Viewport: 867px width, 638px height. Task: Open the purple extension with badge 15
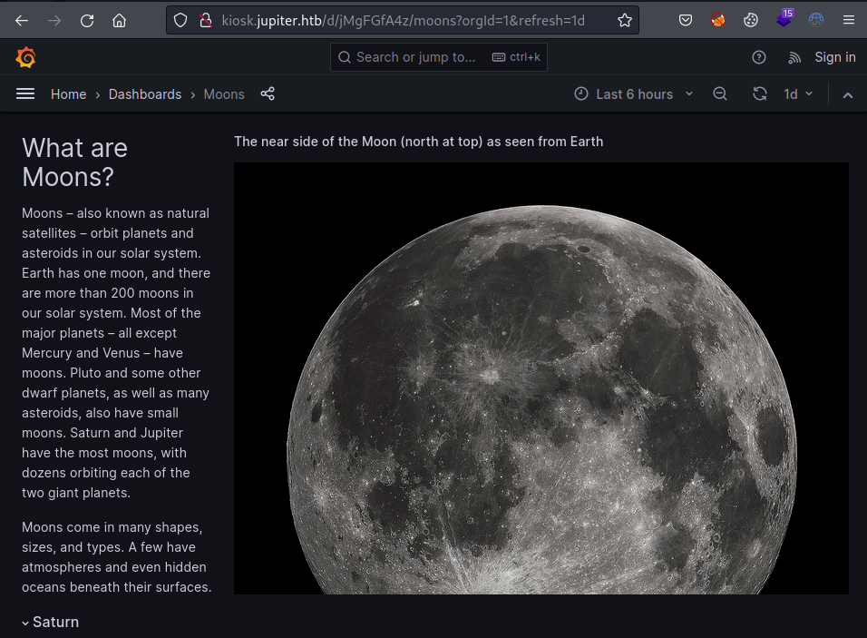click(x=784, y=18)
